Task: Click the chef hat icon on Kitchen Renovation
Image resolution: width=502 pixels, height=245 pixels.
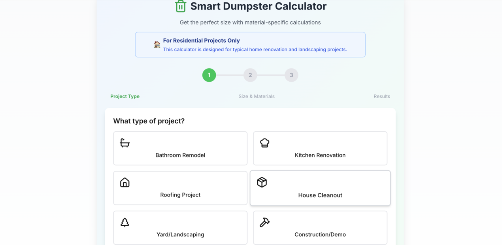Action: pos(265,143)
